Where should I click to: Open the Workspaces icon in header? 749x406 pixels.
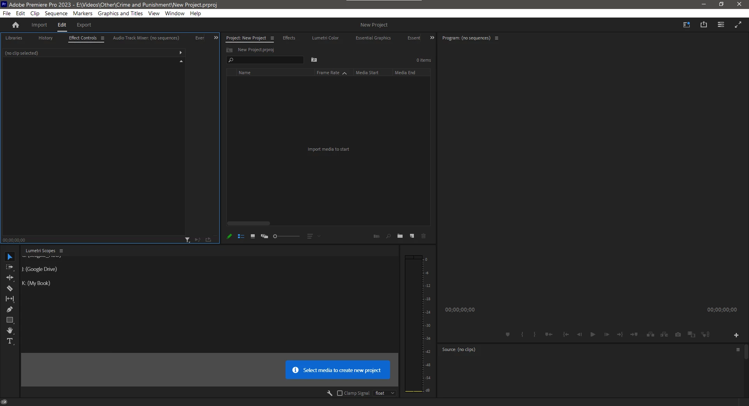687,25
